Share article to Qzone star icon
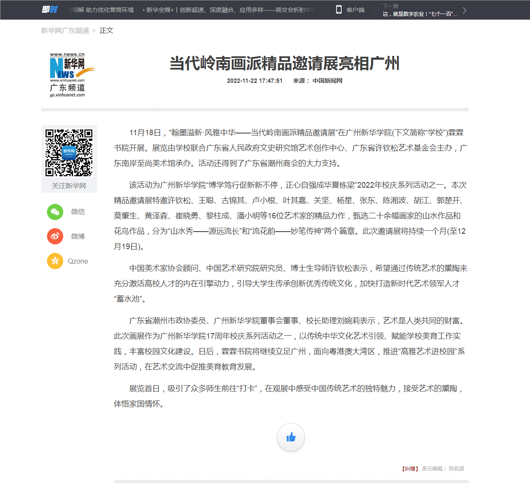Image resolution: width=530 pixels, height=502 pixels. 55,261
